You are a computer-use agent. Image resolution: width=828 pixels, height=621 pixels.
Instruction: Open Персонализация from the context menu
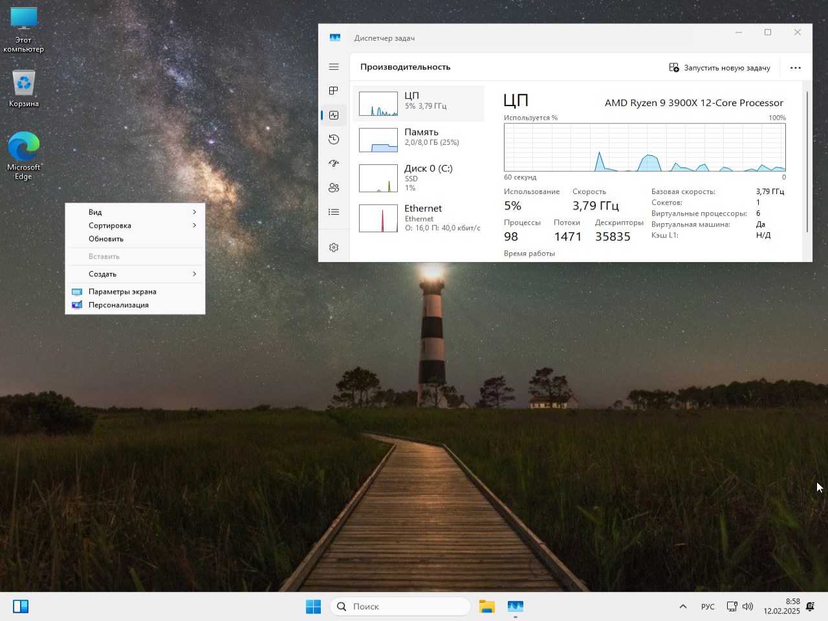click(118, 305)
